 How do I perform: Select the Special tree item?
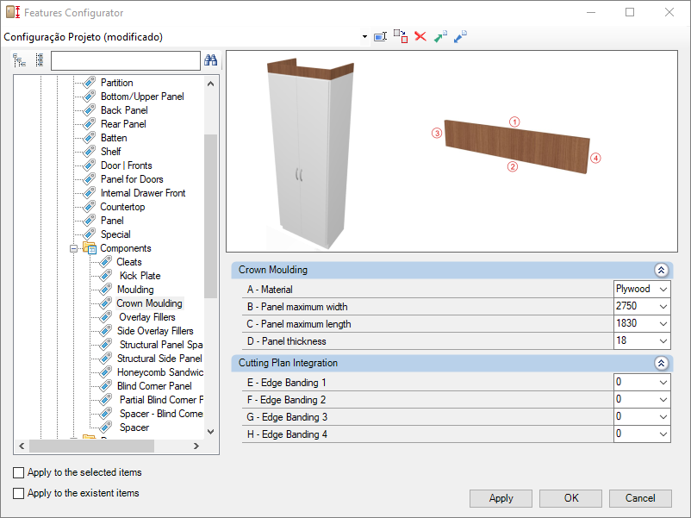click(x=115, y=234)
